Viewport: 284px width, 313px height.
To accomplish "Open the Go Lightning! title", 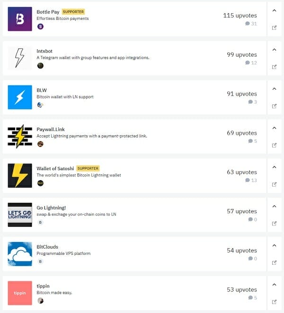I will 51,208.
